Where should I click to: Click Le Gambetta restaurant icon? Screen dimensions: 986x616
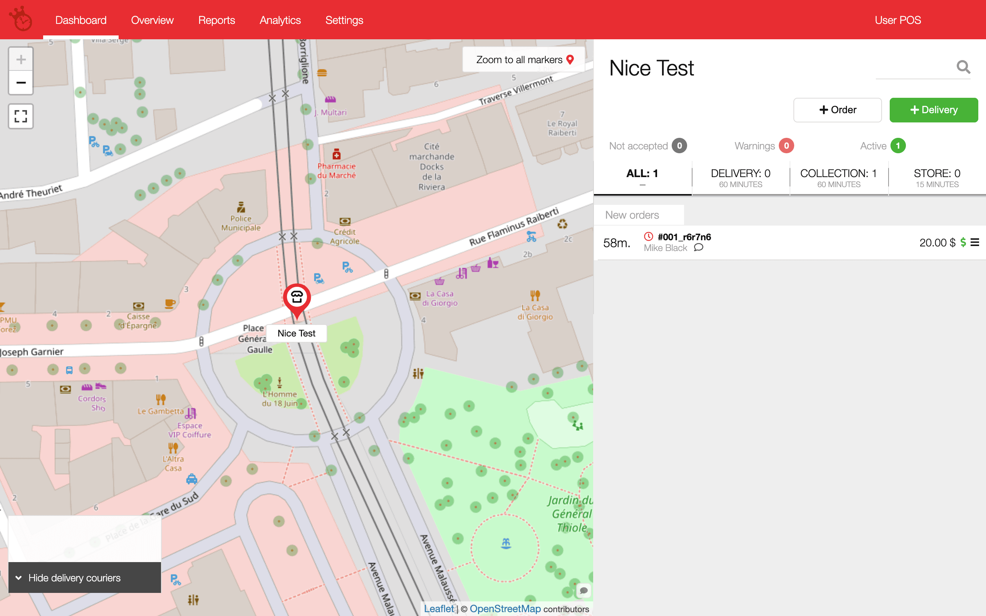[x=161, y=399]
